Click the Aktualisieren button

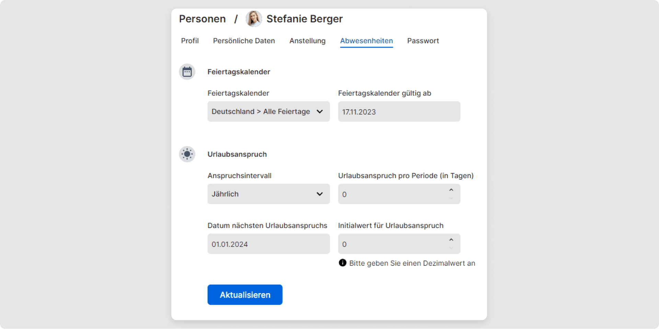click(245, 294)
